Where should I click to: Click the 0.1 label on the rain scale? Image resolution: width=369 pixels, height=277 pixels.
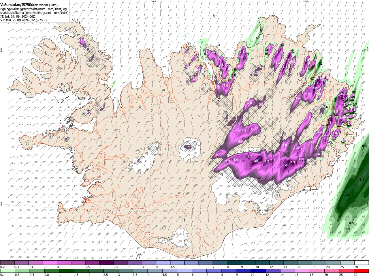click(2, 275)
